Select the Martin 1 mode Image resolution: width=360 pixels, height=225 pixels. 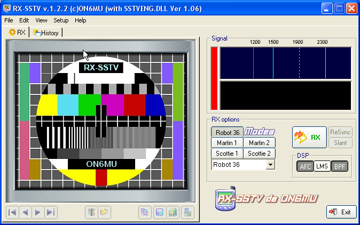[227, 143]
